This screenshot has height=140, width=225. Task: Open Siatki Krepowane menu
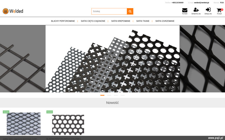coord(121,21)
